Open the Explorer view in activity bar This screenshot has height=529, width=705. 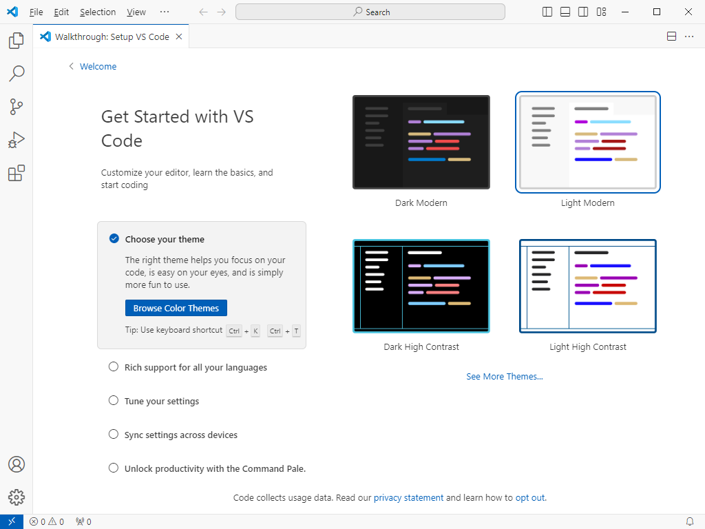point(17,41)
